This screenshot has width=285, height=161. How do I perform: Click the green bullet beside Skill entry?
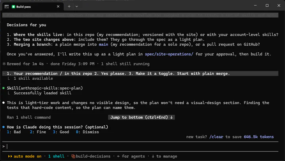click(4, 88)
